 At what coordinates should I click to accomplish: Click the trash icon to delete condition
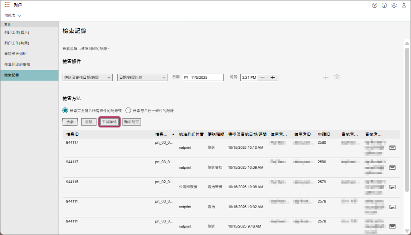coord(337,77)
